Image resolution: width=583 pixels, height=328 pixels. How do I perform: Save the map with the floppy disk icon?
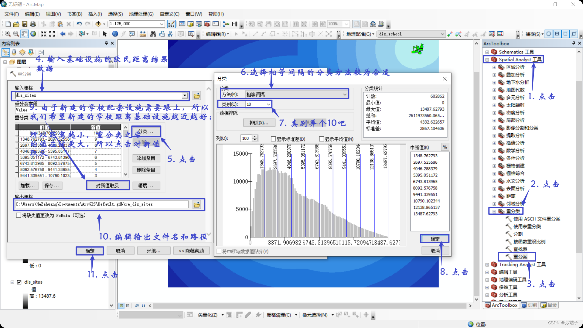click(25, 24)
